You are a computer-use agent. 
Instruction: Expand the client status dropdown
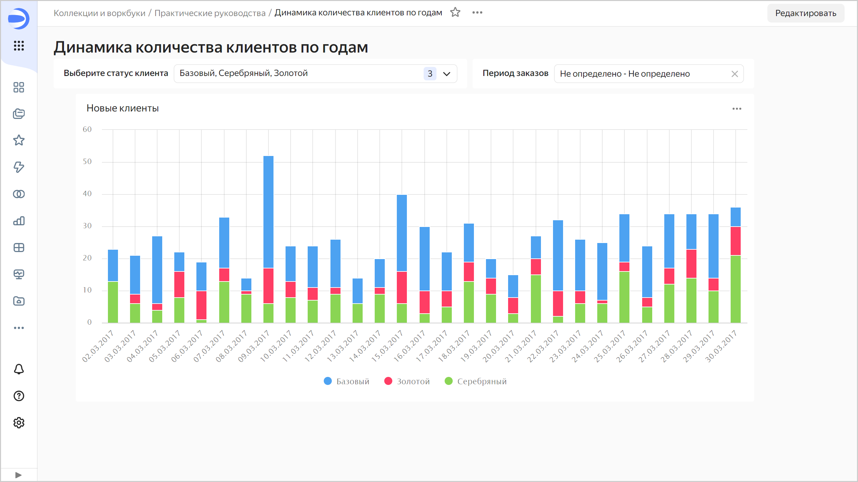tap(446, 74)
